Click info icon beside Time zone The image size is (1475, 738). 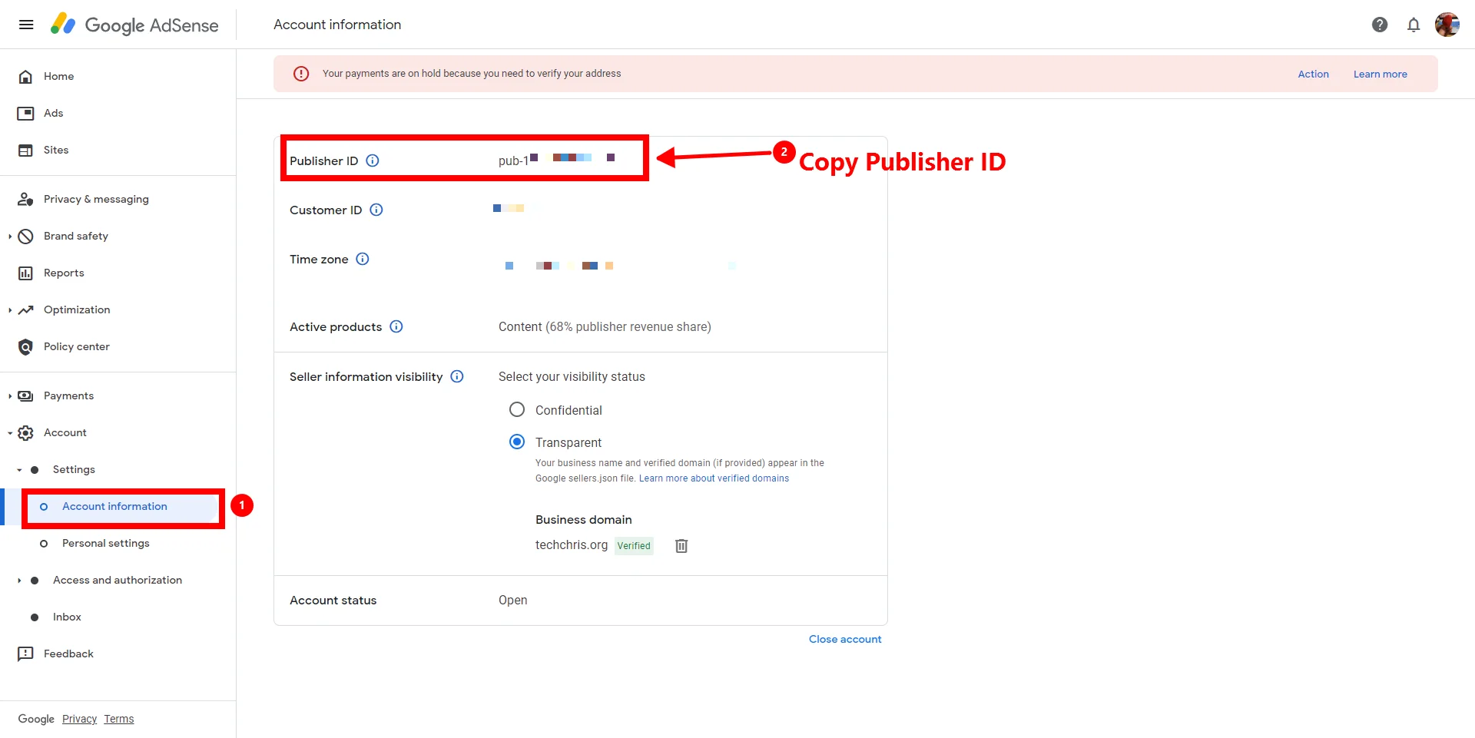pos(363,259)
